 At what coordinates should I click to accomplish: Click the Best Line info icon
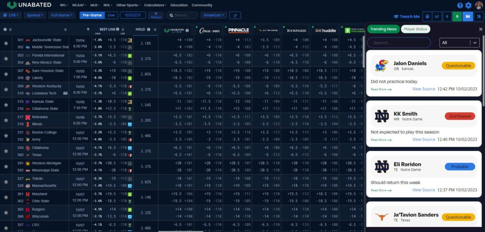click(117, 29)
